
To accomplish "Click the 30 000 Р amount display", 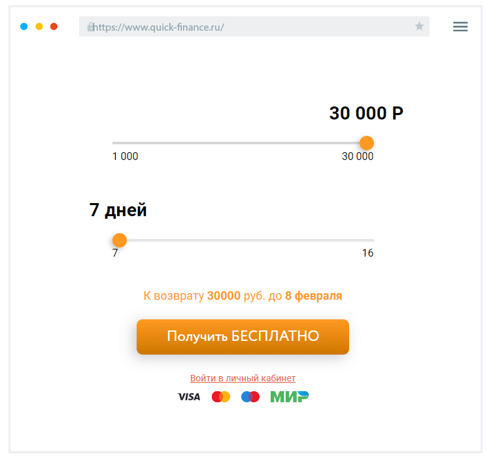I will tap(366, 114).
